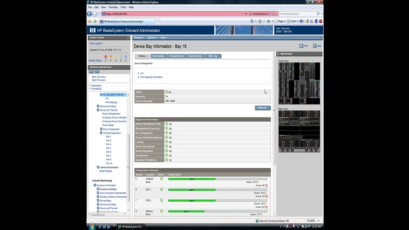
Task: Click the Home link in banner
Action: point(279,31)
